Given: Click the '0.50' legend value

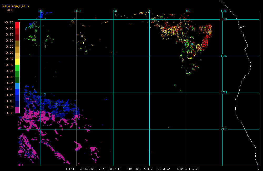Looking at the screenshot, I should pos(9,53).
